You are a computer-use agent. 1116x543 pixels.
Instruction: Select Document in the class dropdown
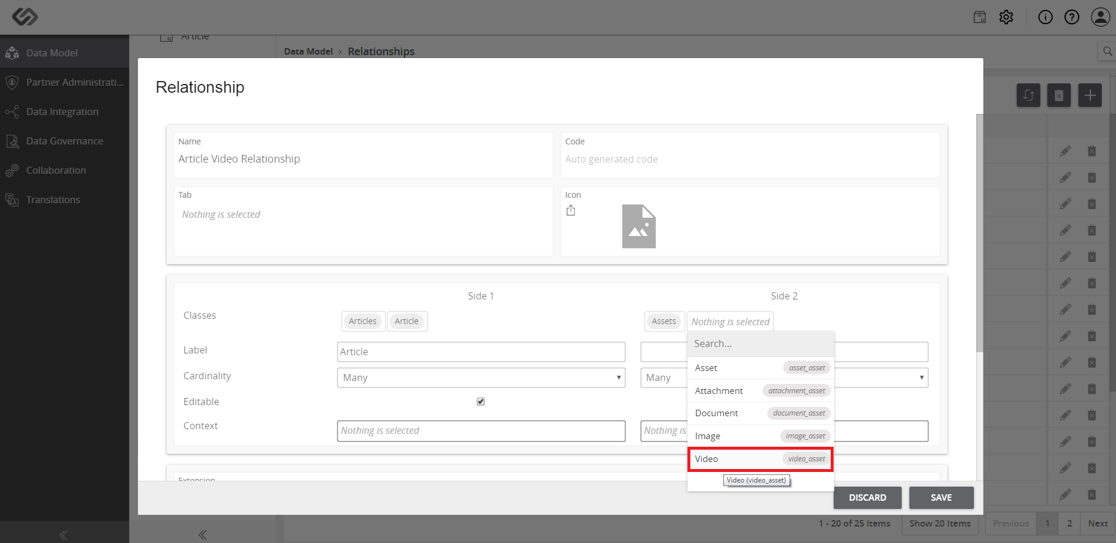(x=761, y=413)
